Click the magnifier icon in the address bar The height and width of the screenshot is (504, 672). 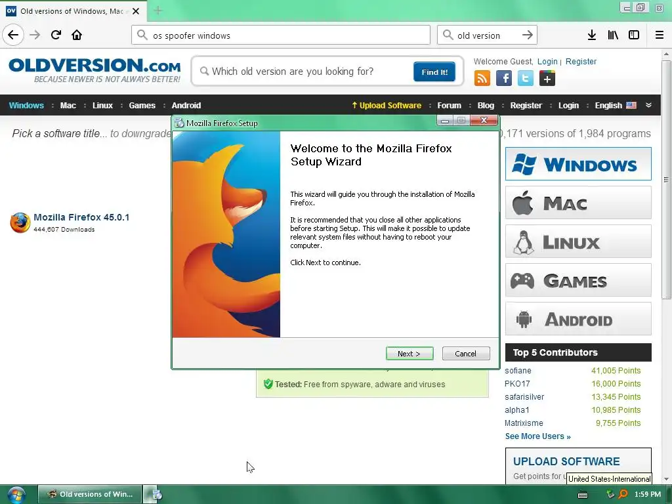pyautogui.click(x=142, y=35)
